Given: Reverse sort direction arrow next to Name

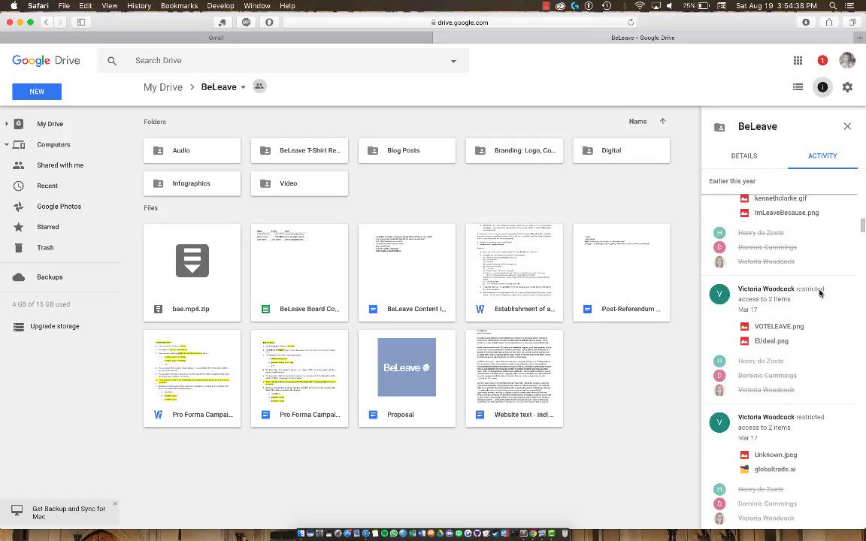Looking at the screenshot, I should coord(663,122).
